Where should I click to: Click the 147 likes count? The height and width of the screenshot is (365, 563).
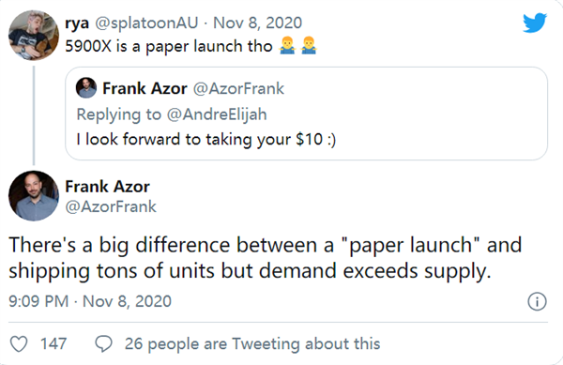(53, 343)
